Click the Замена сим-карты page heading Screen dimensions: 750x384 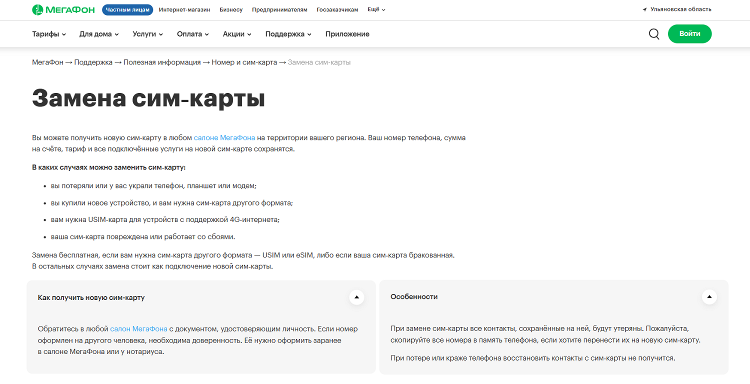pos(148,98)
